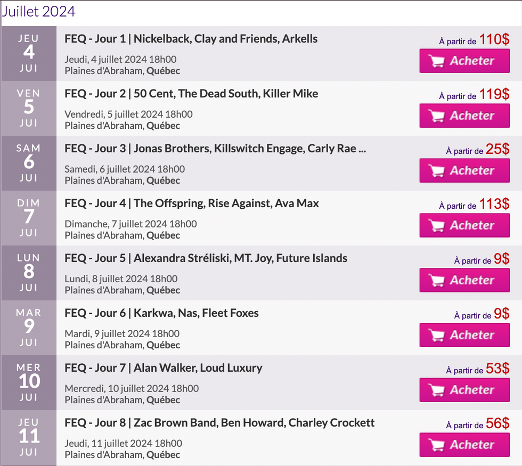The height and width of the screenshot is (466, 522).
Task: Click the cart icon for Alan Walker's show
Action: (x=438, y=390)
